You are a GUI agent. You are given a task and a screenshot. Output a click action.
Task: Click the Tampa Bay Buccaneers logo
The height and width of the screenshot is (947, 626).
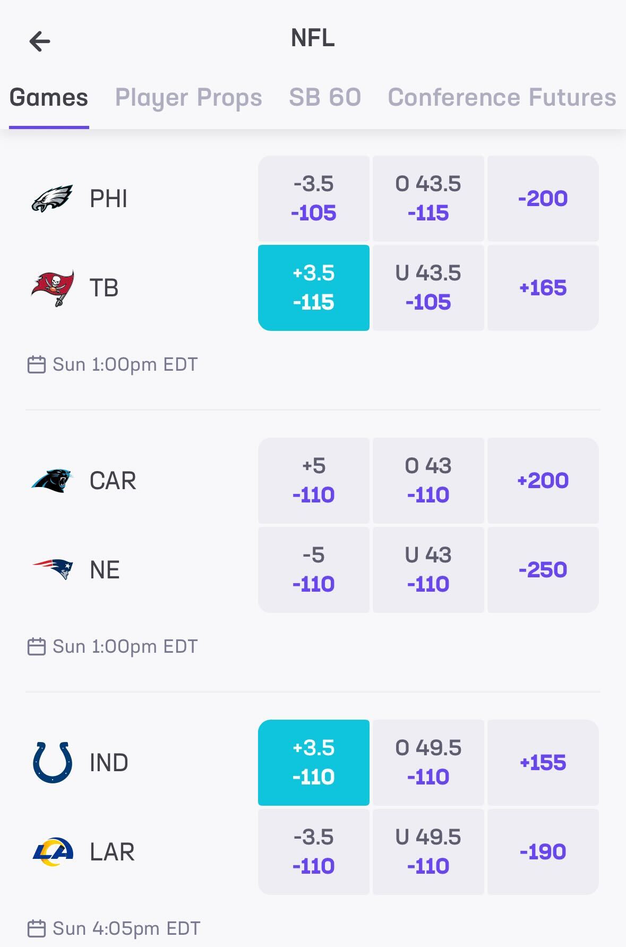point(52,287)
